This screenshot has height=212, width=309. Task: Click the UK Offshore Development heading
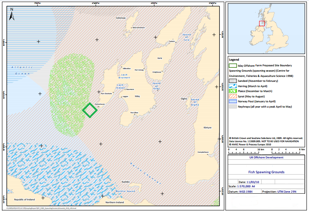pos(266,157)
